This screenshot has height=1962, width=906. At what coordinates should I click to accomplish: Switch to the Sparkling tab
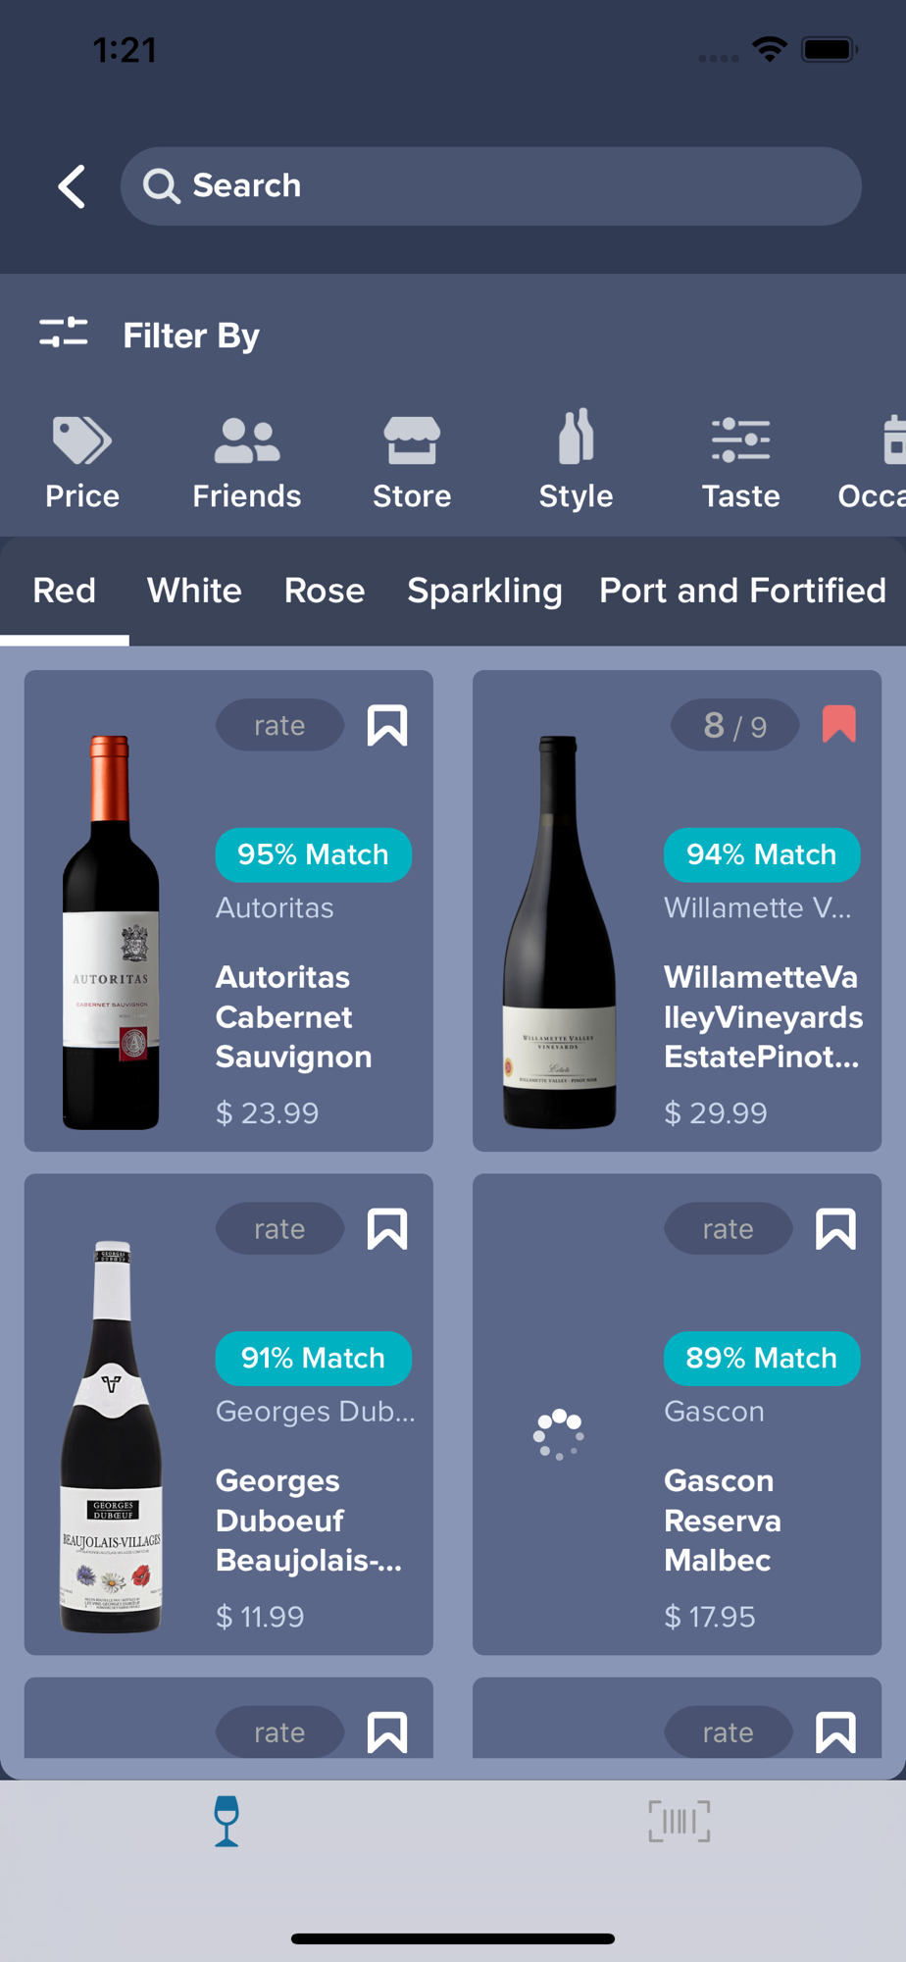(484, 591)
